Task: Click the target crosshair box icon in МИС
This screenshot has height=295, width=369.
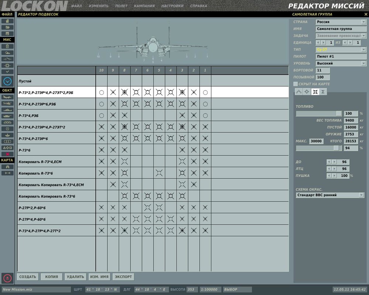Action: 7,65
